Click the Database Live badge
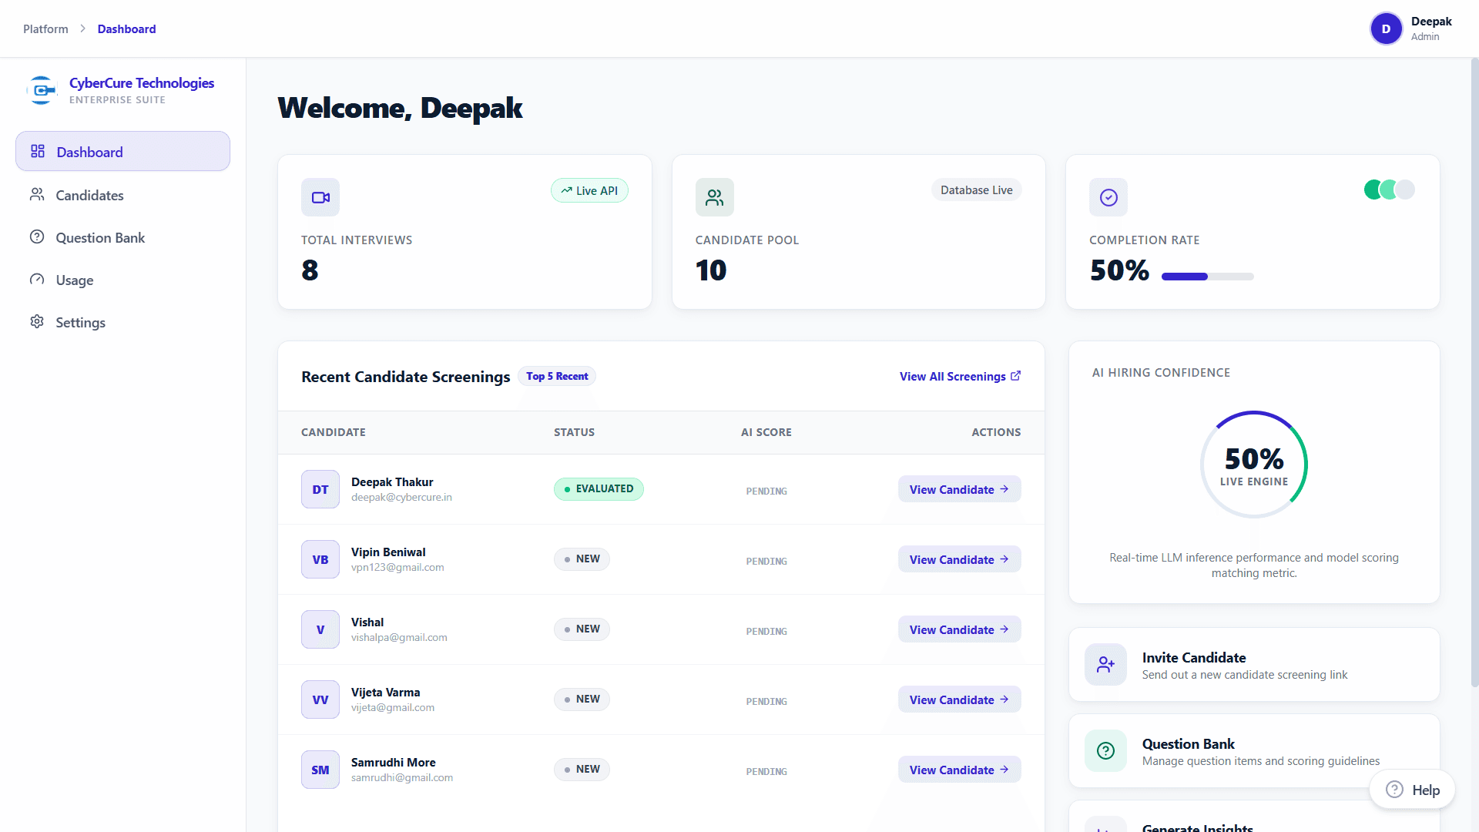Image resolution: width=1479 pixels, height=832 pixels. pyautogui.click(x=976, y=190)
